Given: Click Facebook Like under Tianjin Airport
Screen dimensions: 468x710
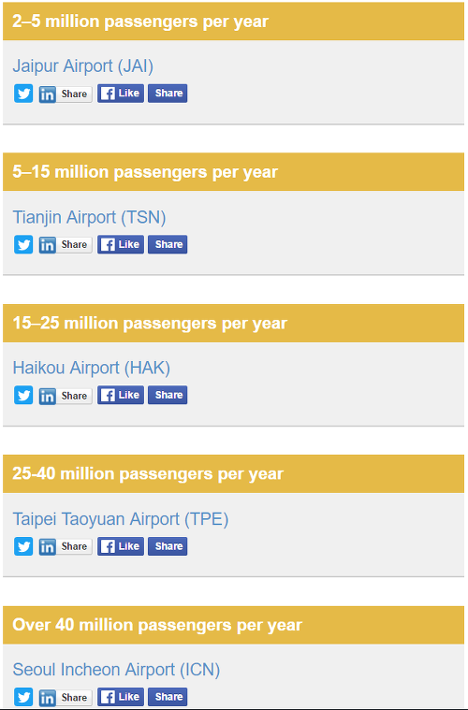Looking at the screenshot, I should (121, 244).
